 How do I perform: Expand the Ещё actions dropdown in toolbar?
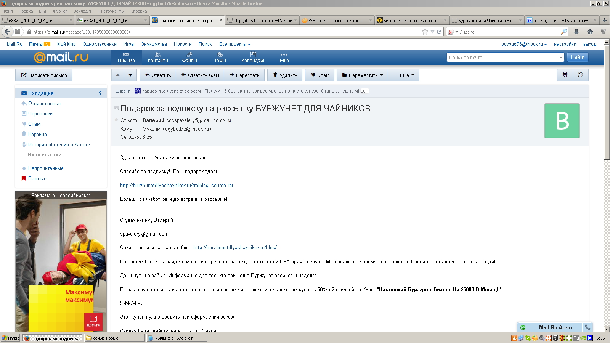point(404,75)
